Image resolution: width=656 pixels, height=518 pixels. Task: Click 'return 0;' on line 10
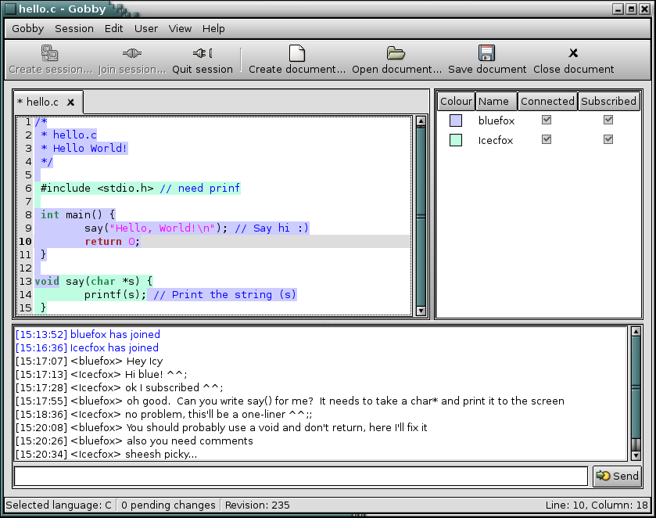coord(112,242)
